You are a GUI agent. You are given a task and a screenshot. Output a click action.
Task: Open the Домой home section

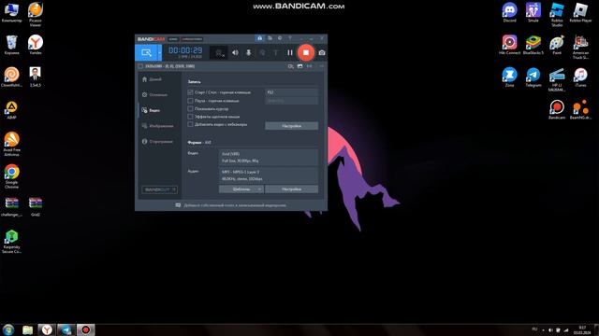153,79
